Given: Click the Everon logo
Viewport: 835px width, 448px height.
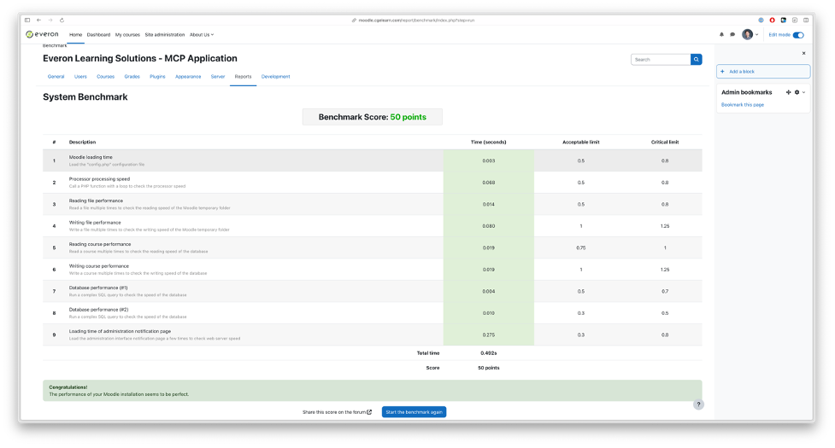Looking at the screenshot, I should [42, 35].
